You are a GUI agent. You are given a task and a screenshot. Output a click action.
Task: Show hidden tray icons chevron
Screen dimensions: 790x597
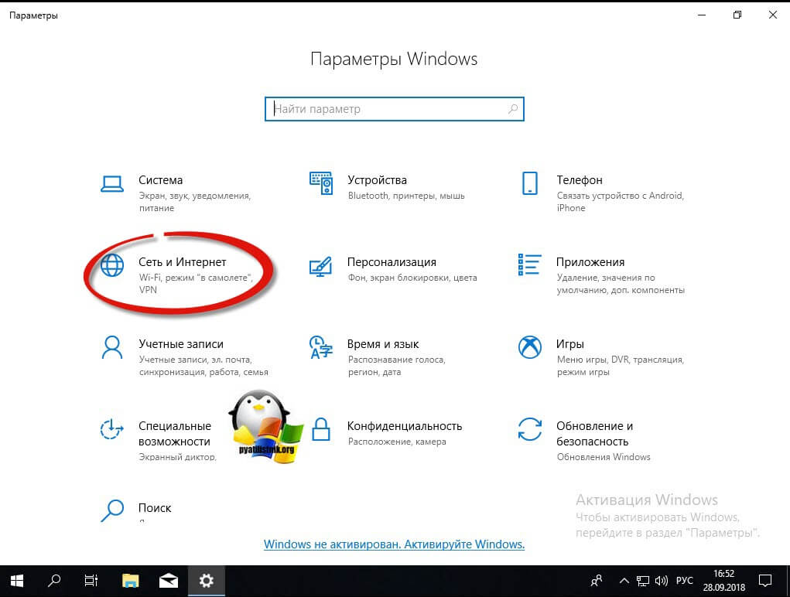coord(624,580)
